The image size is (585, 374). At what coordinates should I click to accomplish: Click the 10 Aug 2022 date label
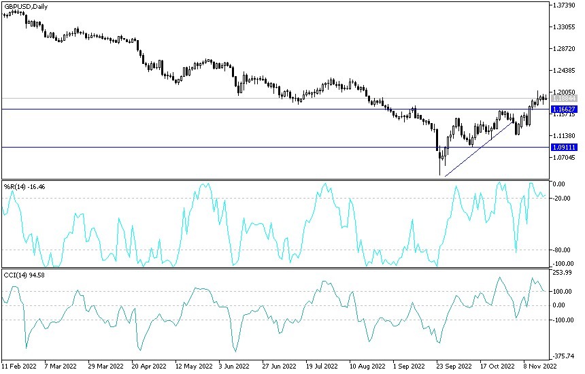[x=367, y=366]
